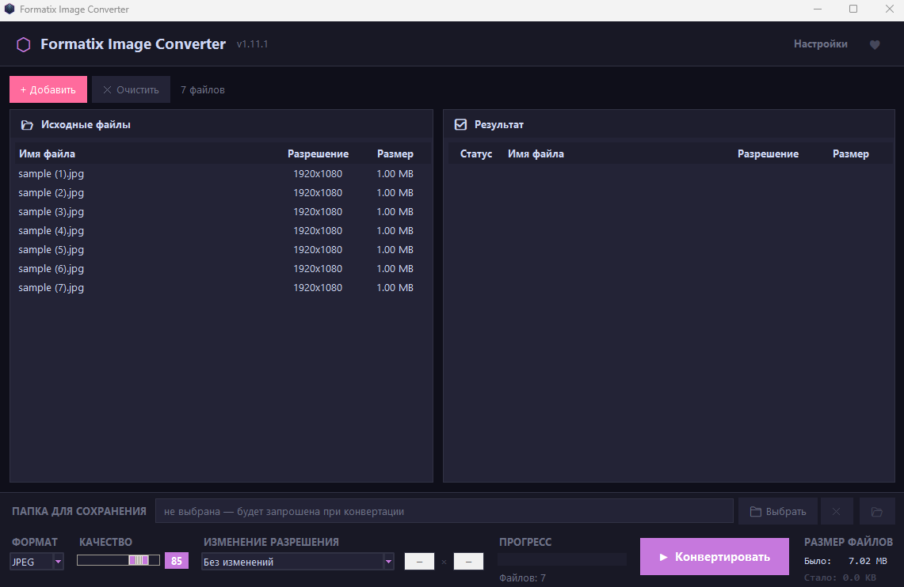Viewport: 904px width, 587px height.
Task: Select sample (7).jpg in source list
Action: coord(221,287)
